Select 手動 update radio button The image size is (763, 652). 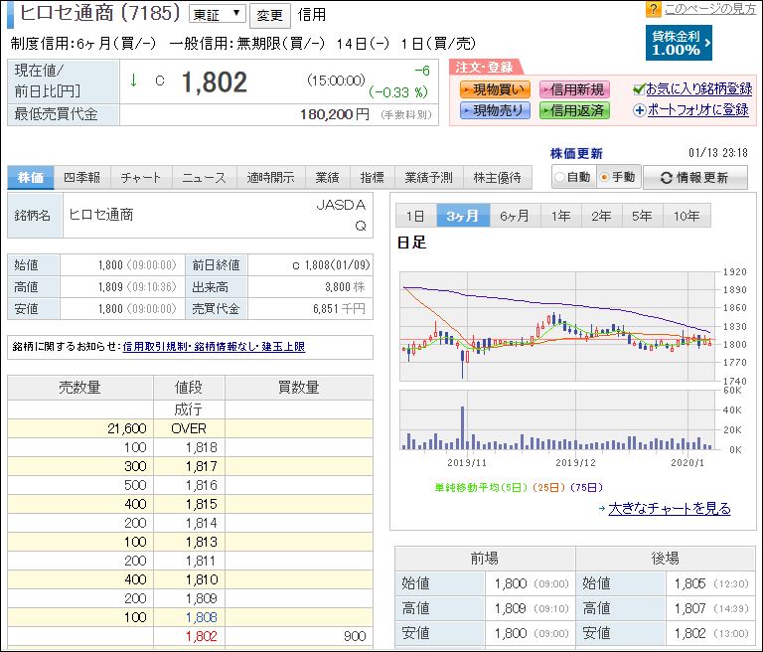coord(604,177)
